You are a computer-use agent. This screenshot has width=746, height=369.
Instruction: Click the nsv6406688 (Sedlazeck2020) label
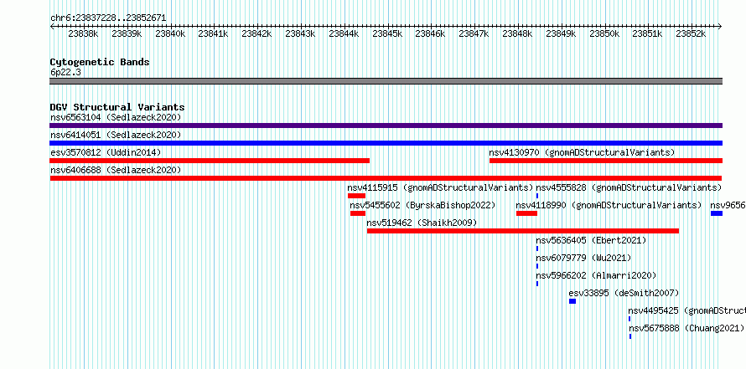(x=116, y=170)
